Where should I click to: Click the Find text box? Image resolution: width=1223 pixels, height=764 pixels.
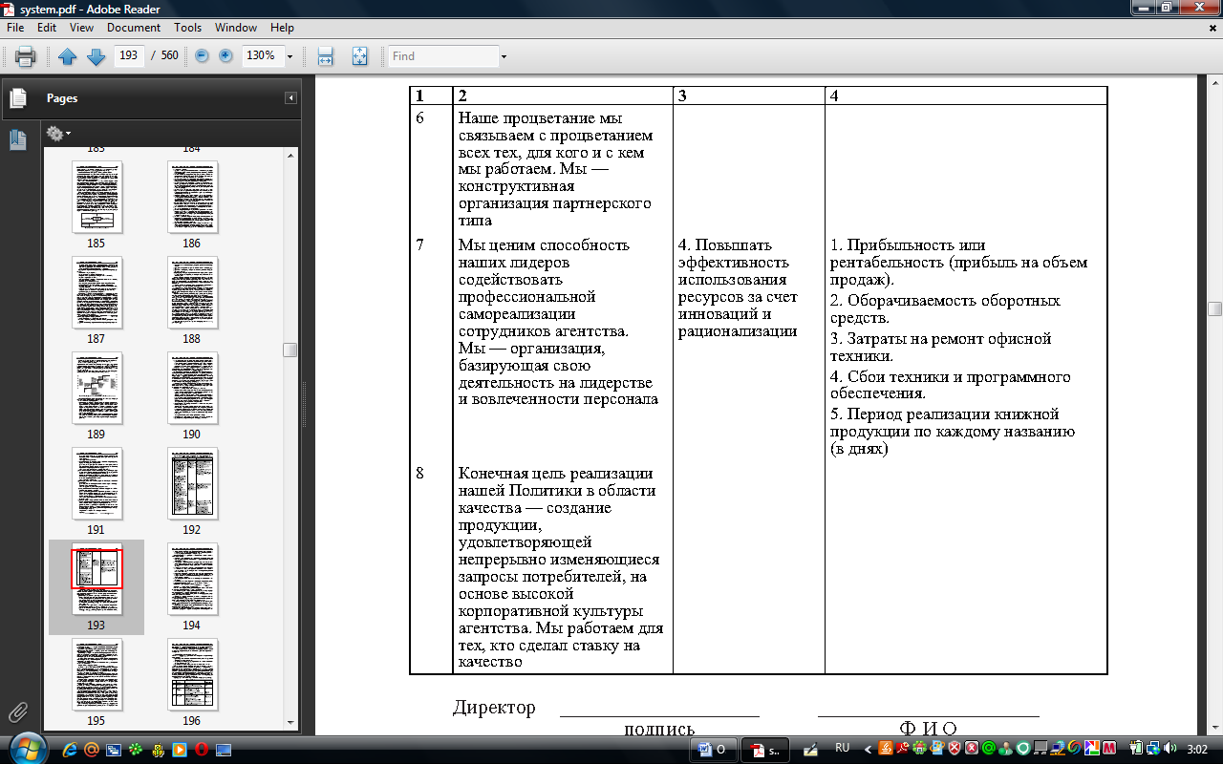[x=443, y=55]
